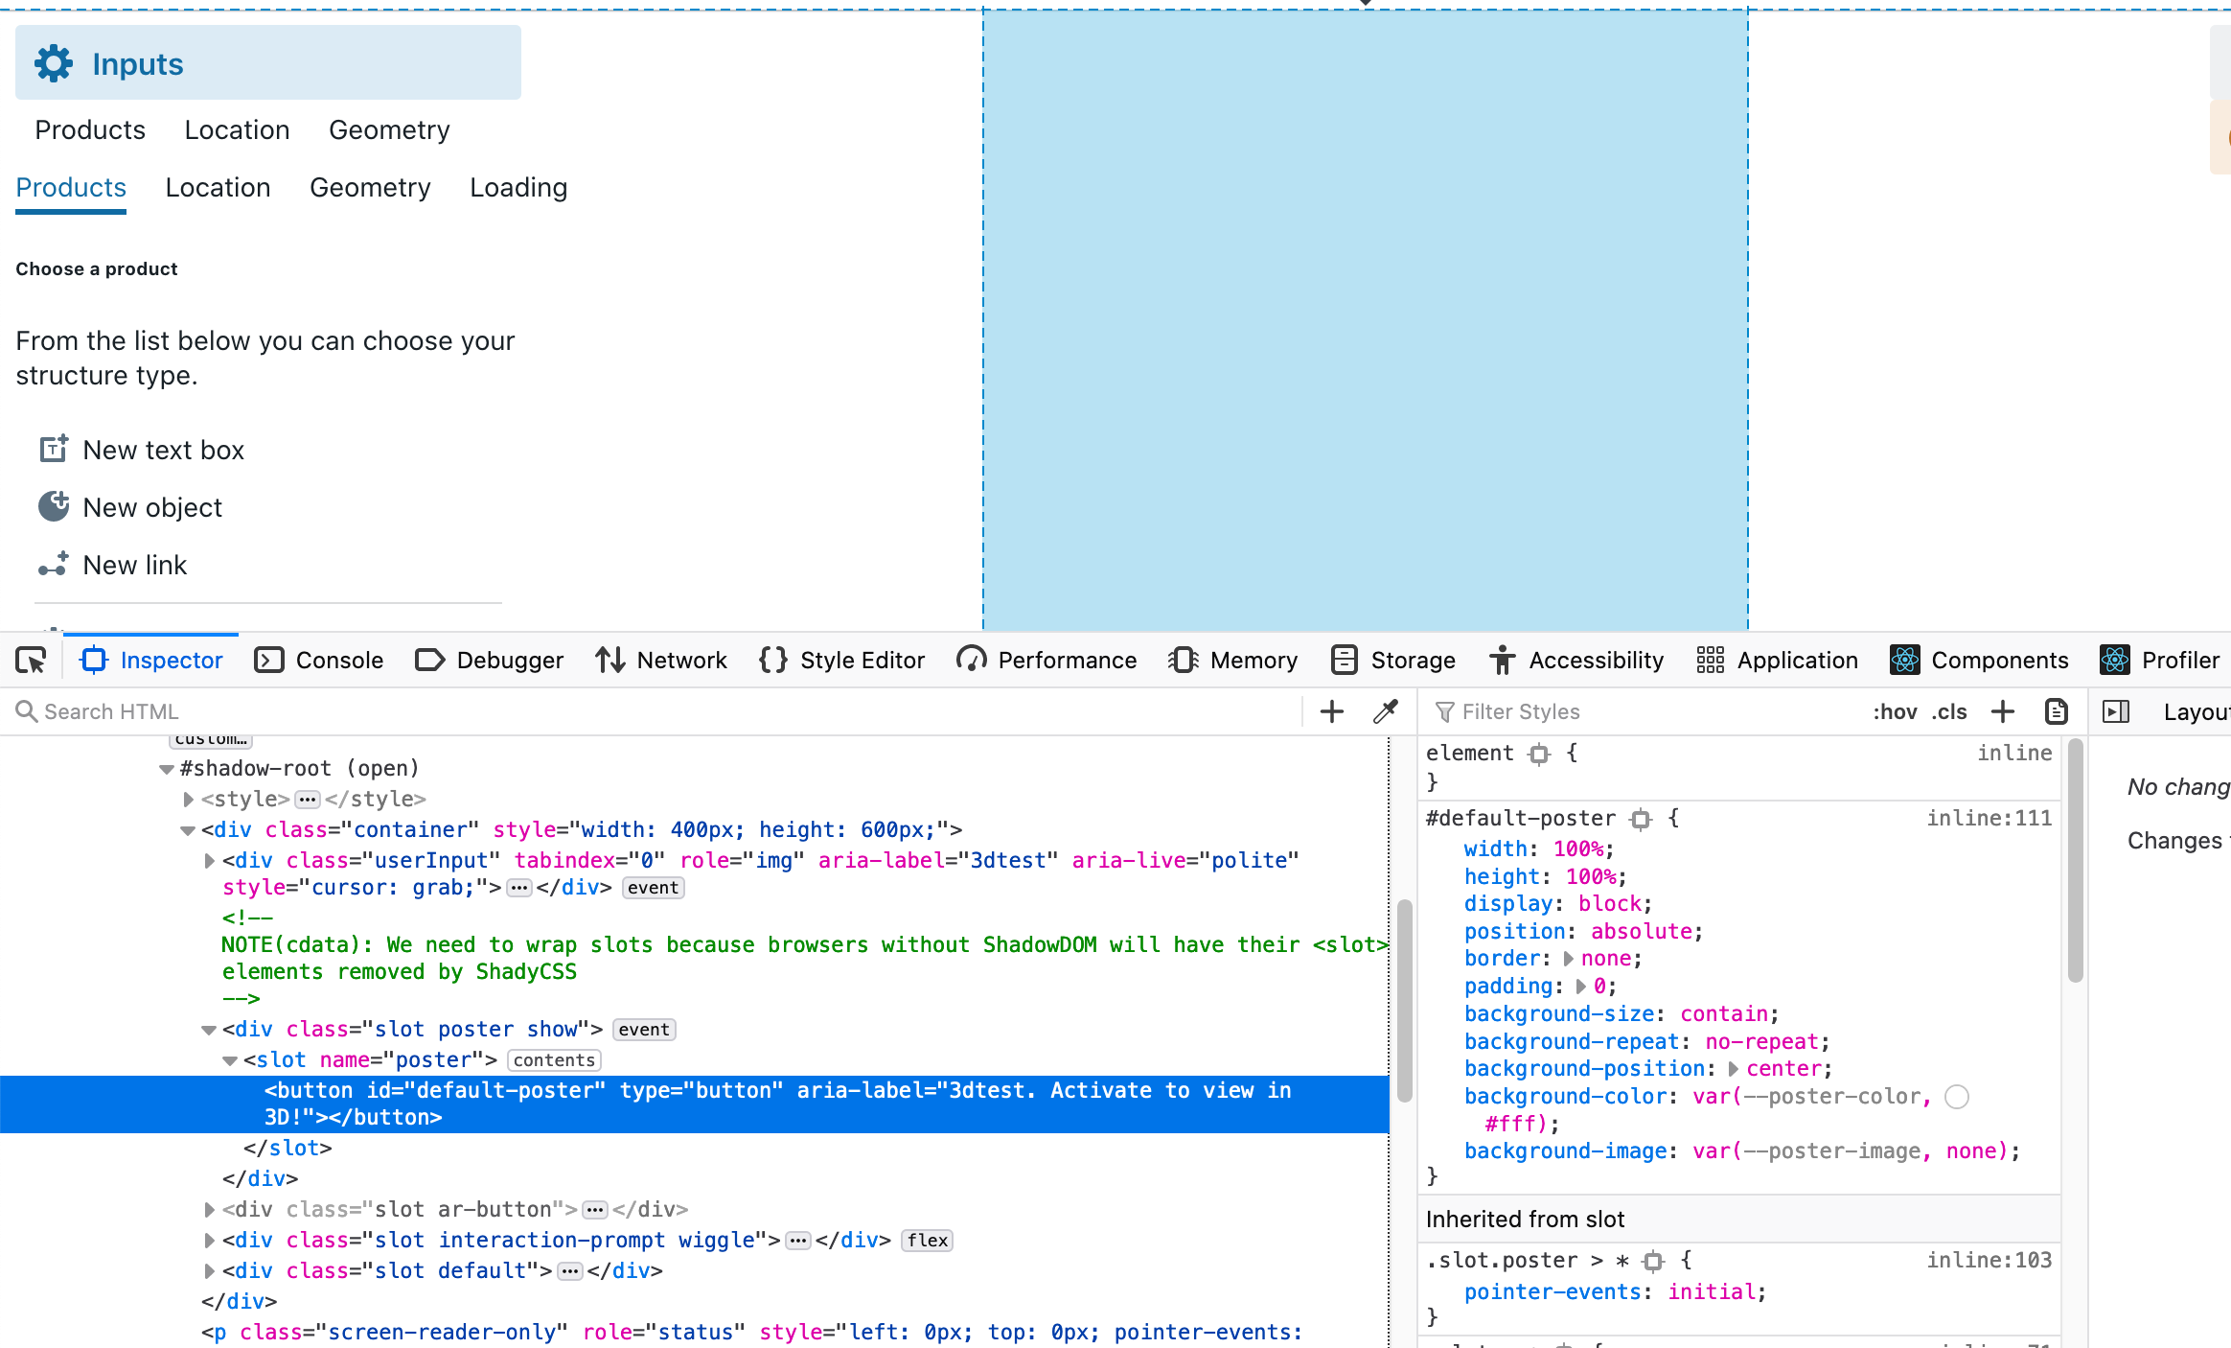Collapse the #shadow-root node
This screenshot has width=2231, height=1348.
(167, 769)
